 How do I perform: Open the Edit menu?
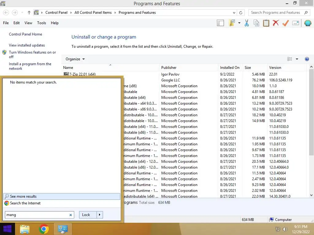point(17,23)
